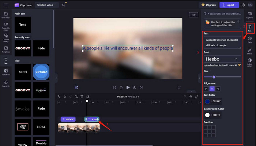
Task: Select the TIDAL title style
Action: [41, 127]
